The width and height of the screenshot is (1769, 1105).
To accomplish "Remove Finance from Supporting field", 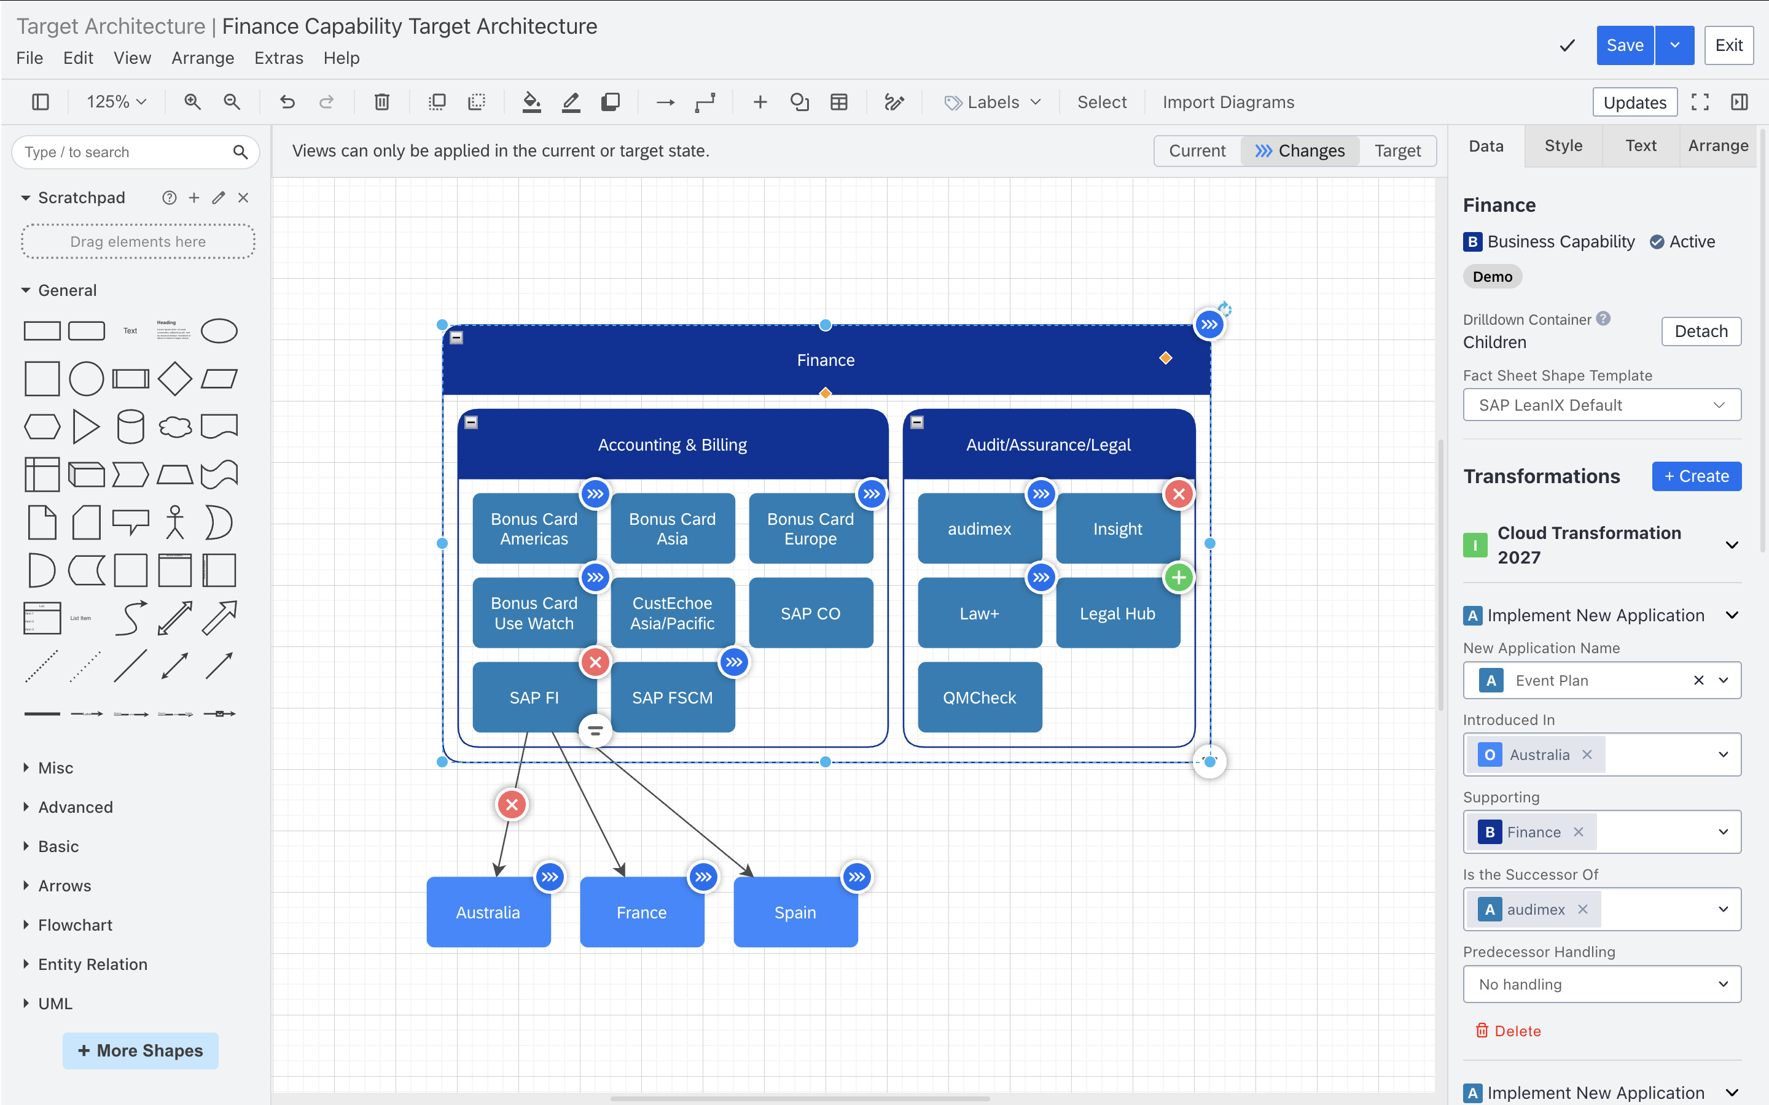I will coord(1578,832).
